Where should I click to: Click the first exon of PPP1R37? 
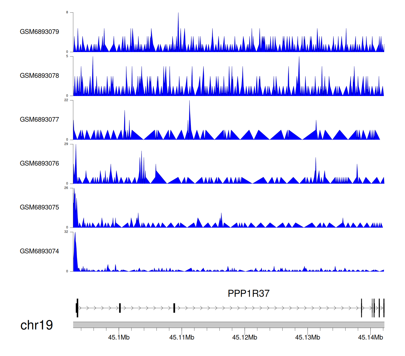[x=77, y=308]
